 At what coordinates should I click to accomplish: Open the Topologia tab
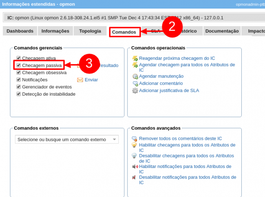click(90, 31)
